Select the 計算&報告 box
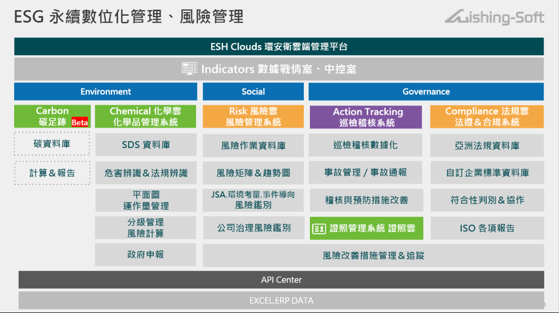 [x=52, y=173]
